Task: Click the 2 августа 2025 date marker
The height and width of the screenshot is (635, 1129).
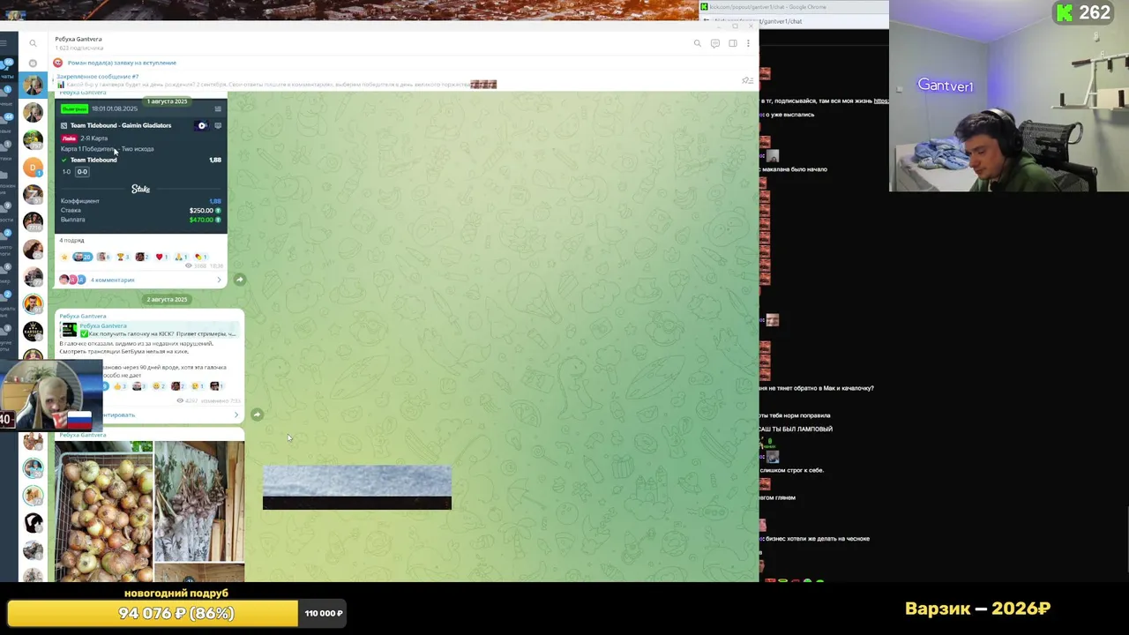Action: (x=167, y=299)
